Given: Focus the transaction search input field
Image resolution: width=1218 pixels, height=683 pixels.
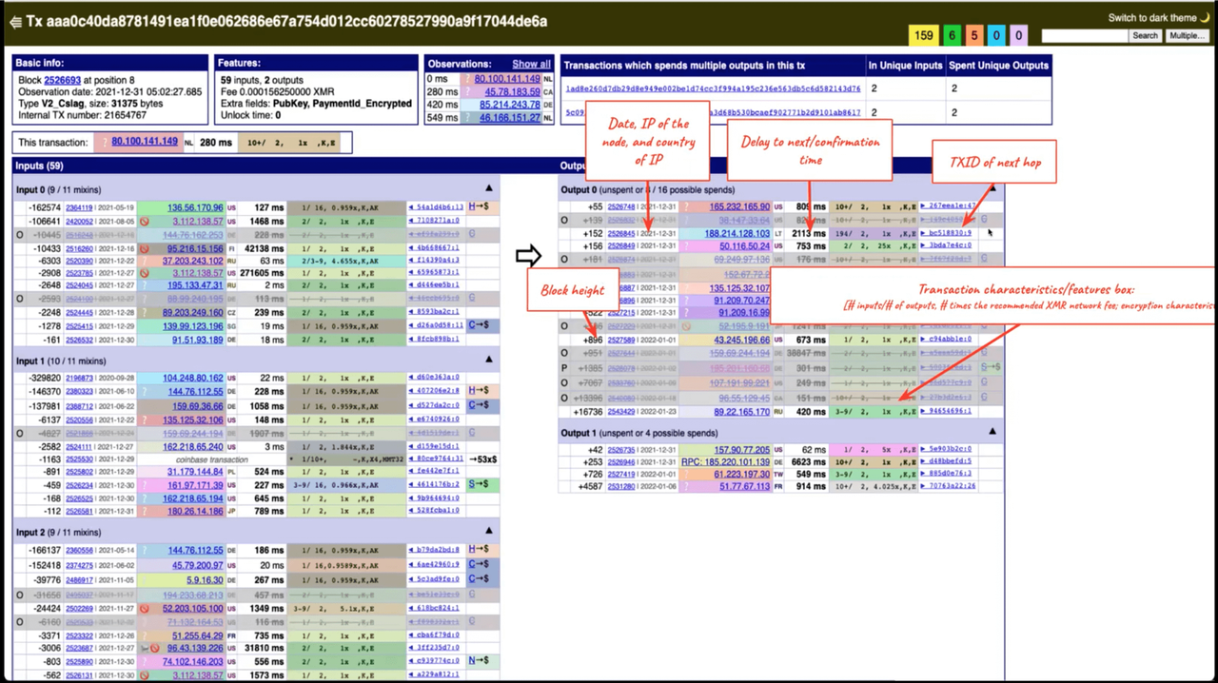Looking at the screenshot, I should click(1084, 35).
